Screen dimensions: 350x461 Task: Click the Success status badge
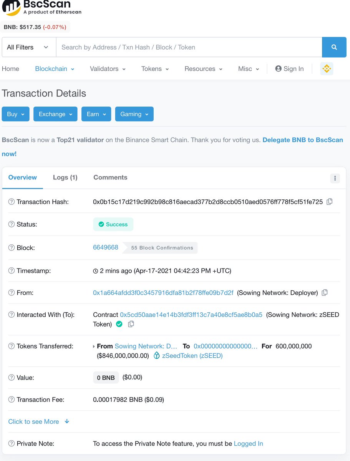click(x=113, y=224)
